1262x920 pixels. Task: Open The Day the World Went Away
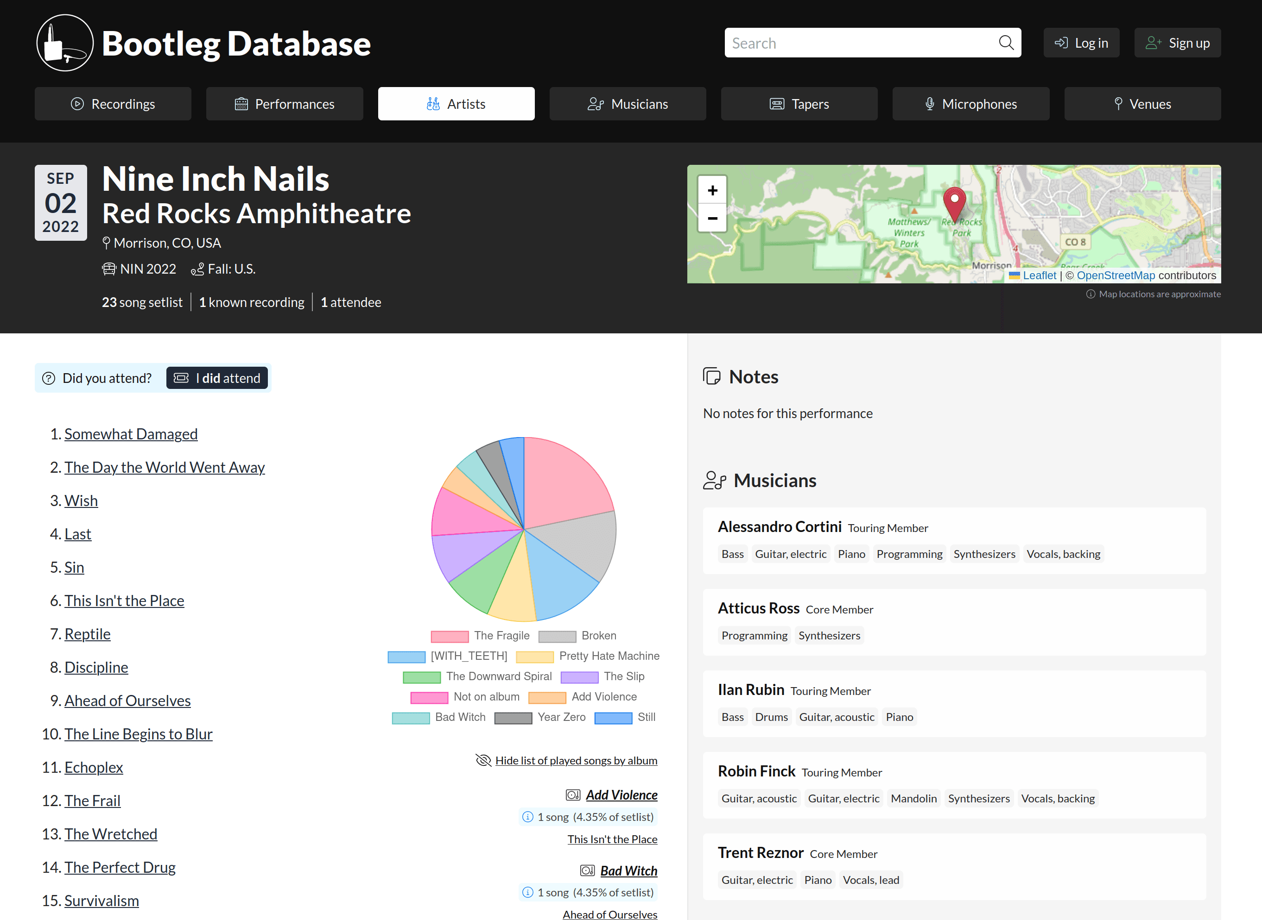pyautogui.click(x=165, y=467)
